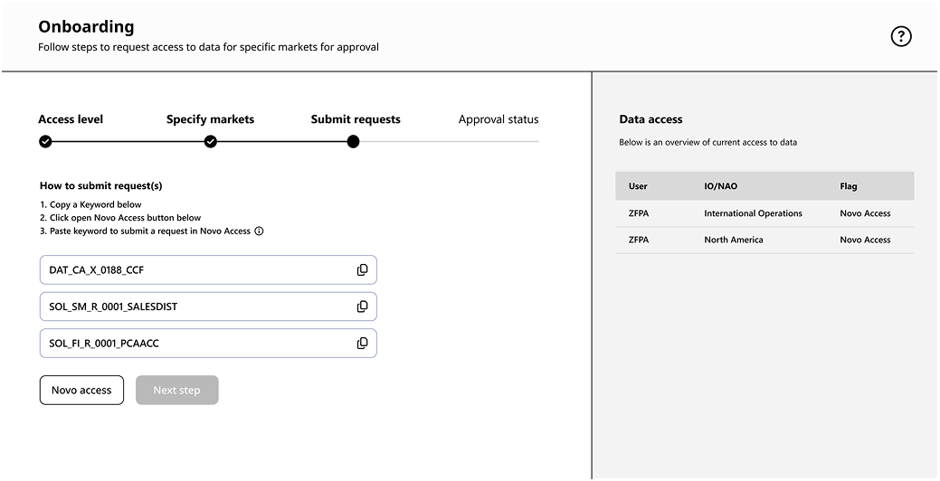Click the Submit requests current step dot
Image resolution: width=940 pixels, height=481 pixels.
click(x=353, y=142)
